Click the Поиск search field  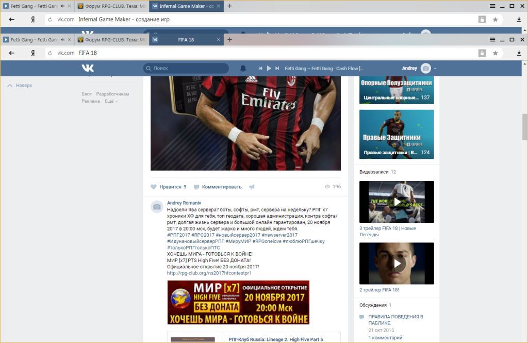pyautogui.click(x=186, y=68)
